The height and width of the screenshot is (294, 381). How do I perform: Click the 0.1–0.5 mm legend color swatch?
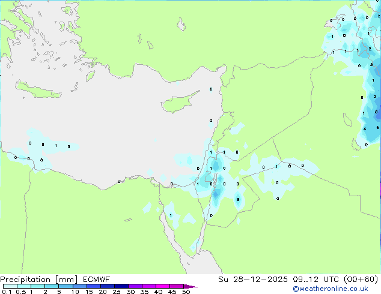pyautogui.click(x=10, y=286)
